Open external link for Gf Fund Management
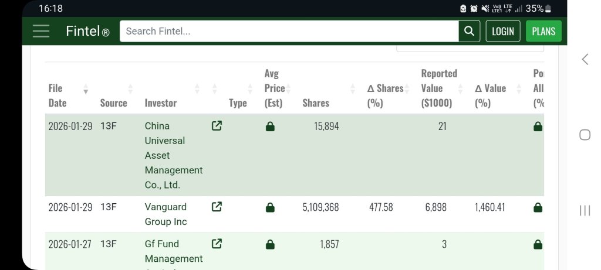The height and width of the screenshot is (270, 601). tap(217, 244)
